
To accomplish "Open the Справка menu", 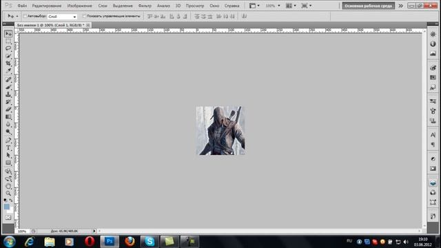I will point(232,6).
